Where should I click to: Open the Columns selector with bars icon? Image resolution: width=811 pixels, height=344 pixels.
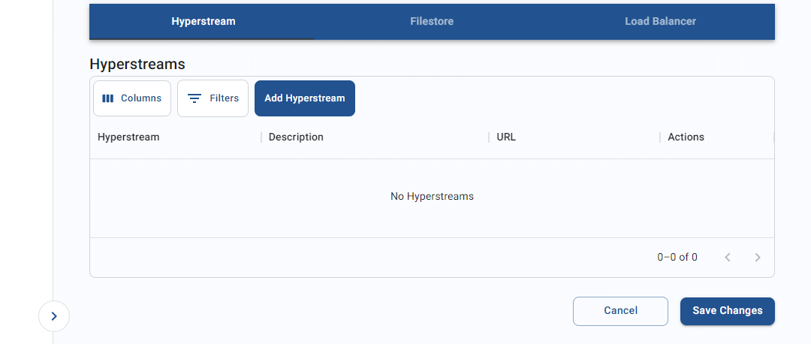coord(132,98)
